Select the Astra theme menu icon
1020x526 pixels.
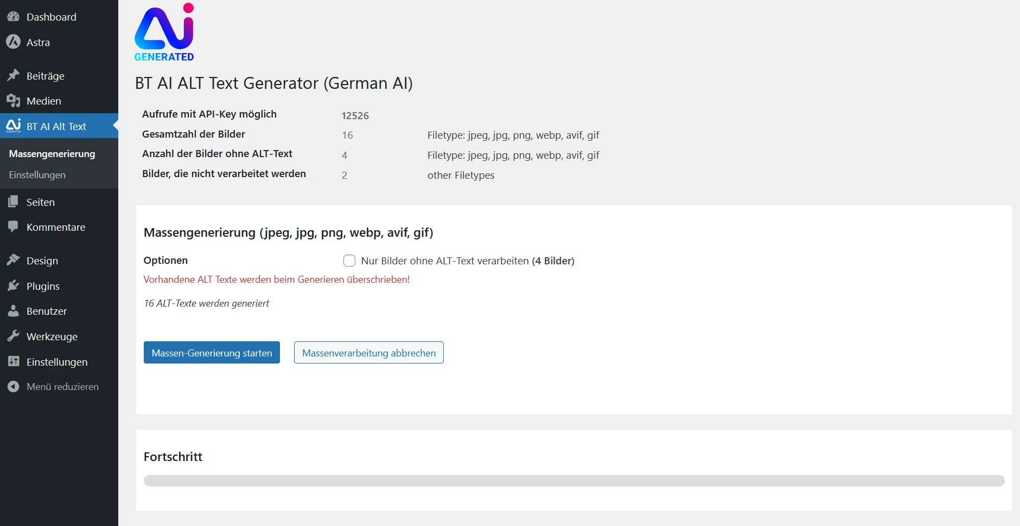click(13, 42)
